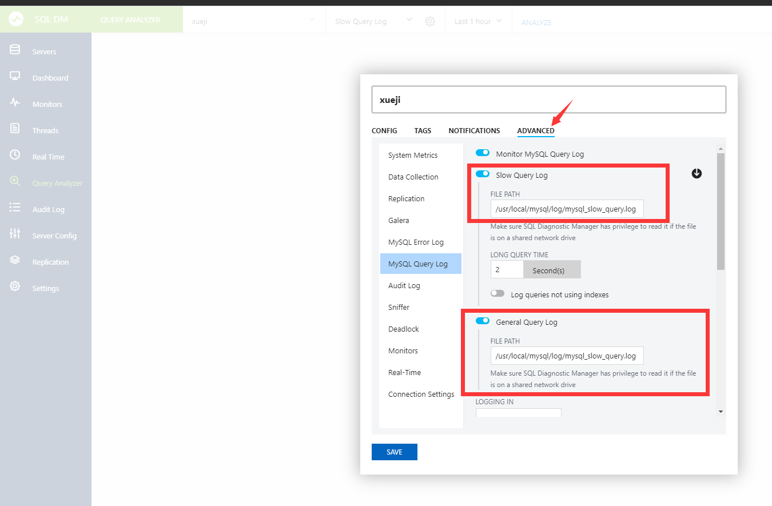Image resolution: width=772 pixels, height=506 pixels.
Task: Open the Last 1 hour time dropdown
Action: pos(478,21)
